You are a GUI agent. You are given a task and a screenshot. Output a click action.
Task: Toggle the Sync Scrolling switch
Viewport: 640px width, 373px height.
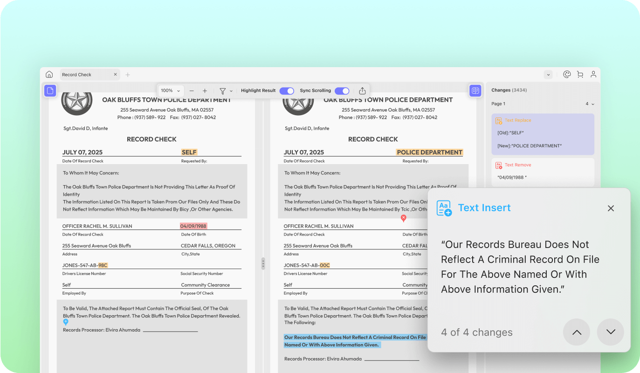click(342, 91)
